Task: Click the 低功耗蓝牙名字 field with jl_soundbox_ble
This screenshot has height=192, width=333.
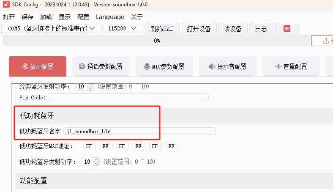Action: [x=139, y=131]
